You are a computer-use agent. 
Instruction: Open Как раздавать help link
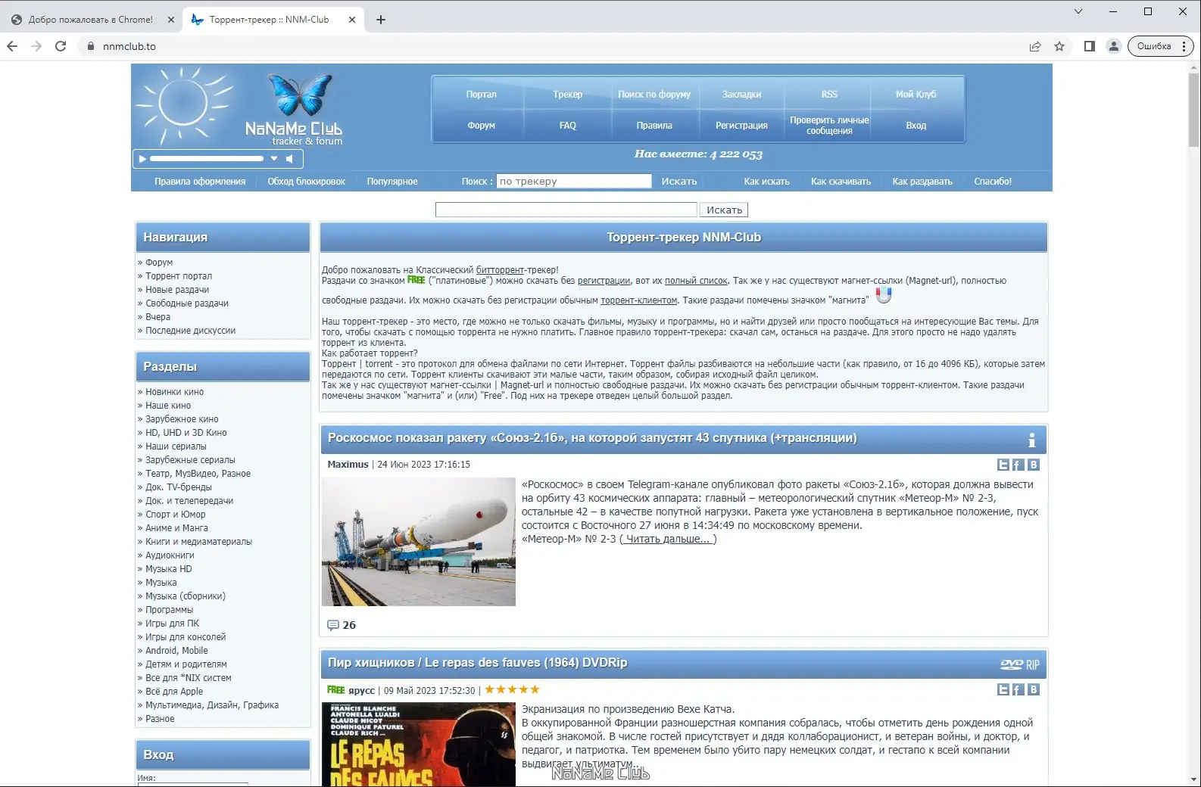[922, 182]
